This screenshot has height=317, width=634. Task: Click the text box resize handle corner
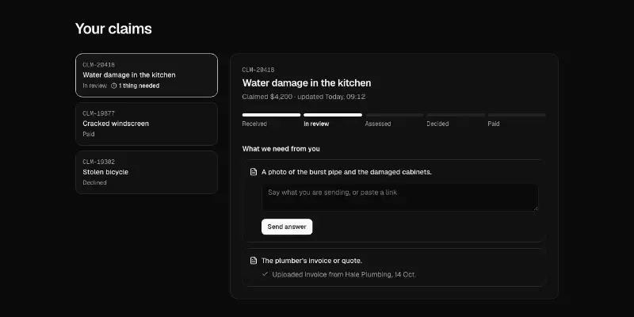click(536, 208)
